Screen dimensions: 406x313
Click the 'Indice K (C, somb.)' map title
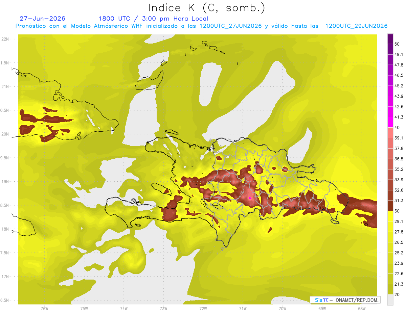click(207, 8)
